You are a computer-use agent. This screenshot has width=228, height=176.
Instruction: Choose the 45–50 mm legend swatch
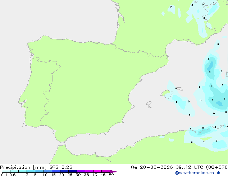point(106,171)
